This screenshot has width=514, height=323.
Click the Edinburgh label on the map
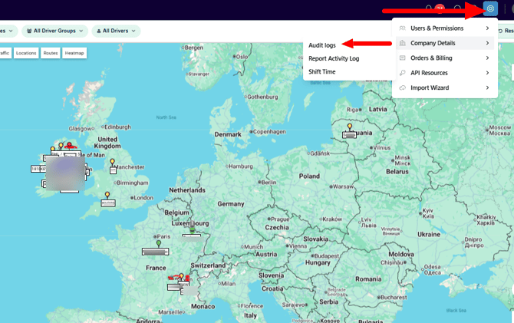click(117, 127)
